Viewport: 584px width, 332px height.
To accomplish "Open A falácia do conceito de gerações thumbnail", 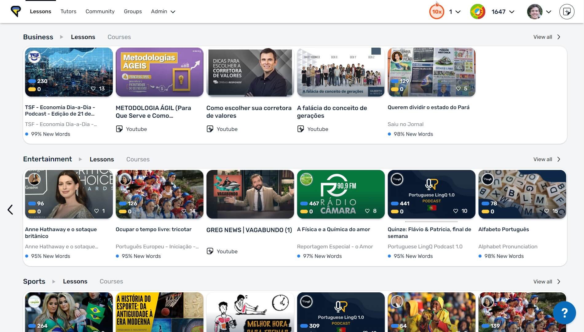I will click(x=341, y=72).
